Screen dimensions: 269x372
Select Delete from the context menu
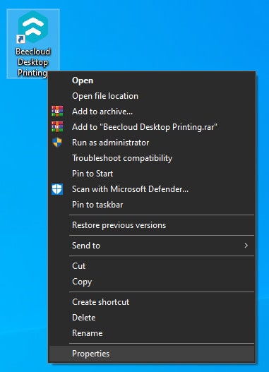[152, 318]
